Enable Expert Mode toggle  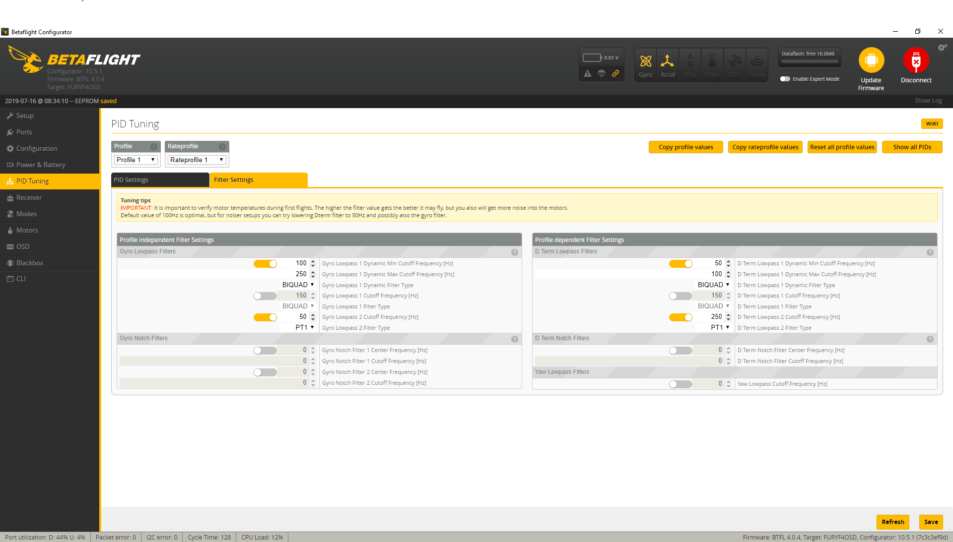click(785, 79)
